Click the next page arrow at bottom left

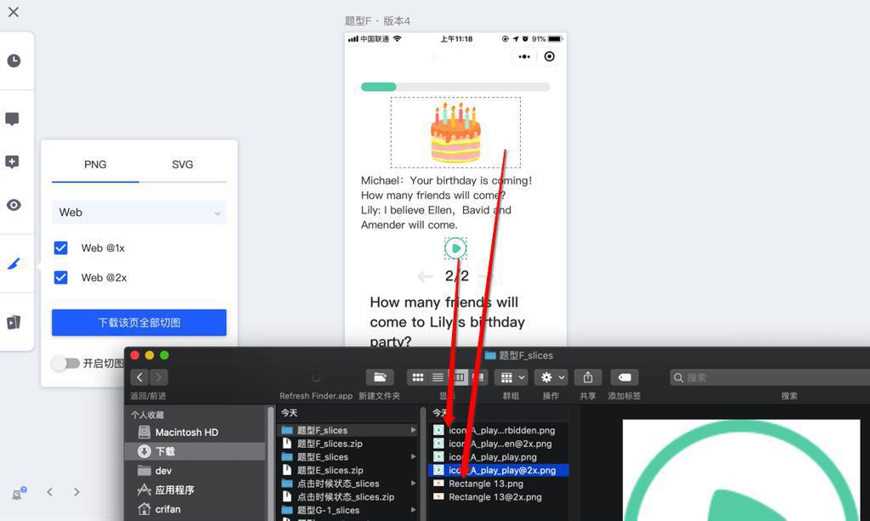click(76, 491)
